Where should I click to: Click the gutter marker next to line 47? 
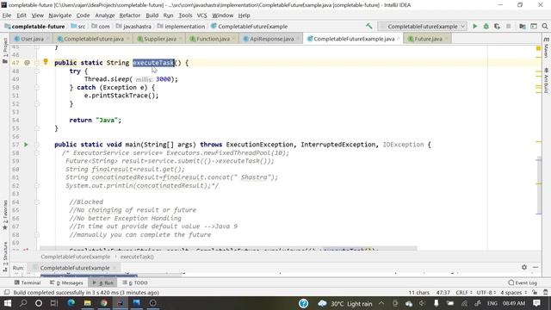click(27, 63)
